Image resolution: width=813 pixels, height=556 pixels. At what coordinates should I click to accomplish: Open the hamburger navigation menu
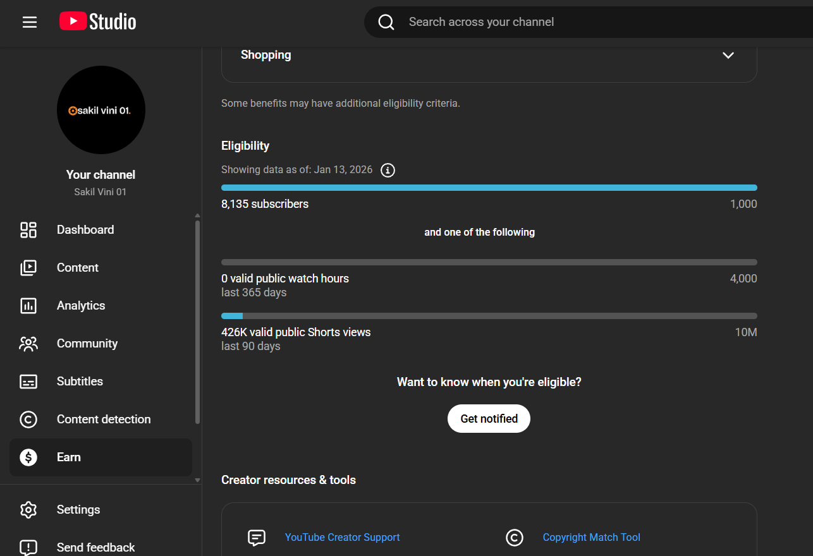point(30,22)
